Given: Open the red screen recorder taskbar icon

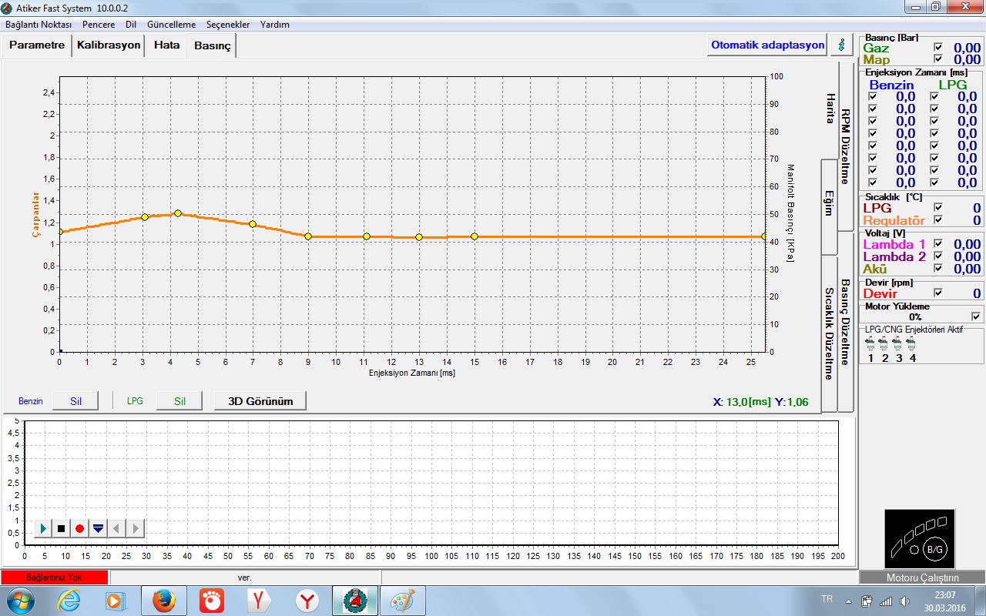Looking at the screenshot, I should [x=211, y=601].
